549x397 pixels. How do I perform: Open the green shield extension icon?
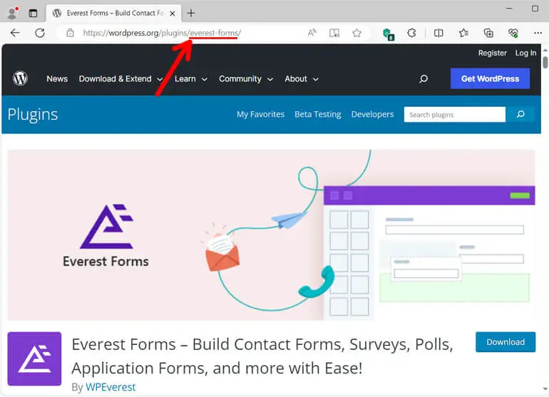[x=389, y=34]
